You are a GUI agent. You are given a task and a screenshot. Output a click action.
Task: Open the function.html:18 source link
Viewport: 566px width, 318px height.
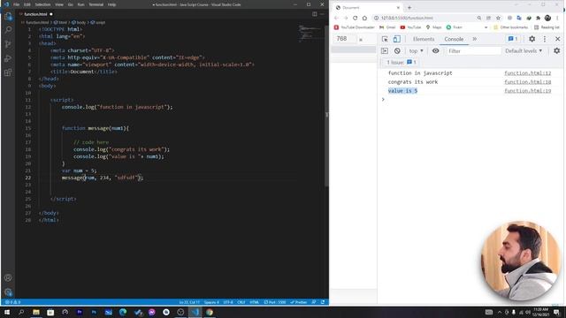pos(527,82)
